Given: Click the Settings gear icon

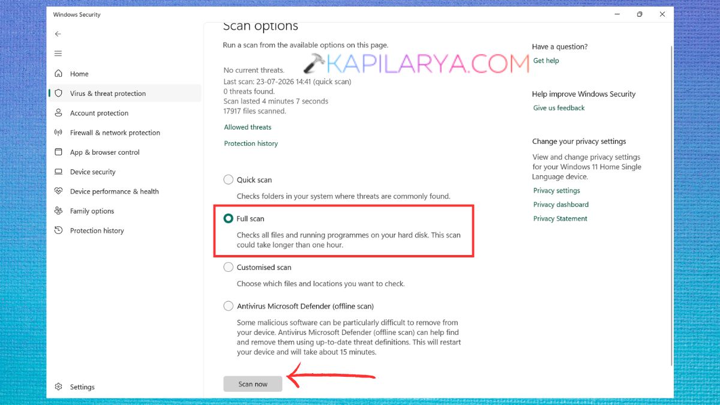Looking at the screenshot, I should tap(58, 387).
